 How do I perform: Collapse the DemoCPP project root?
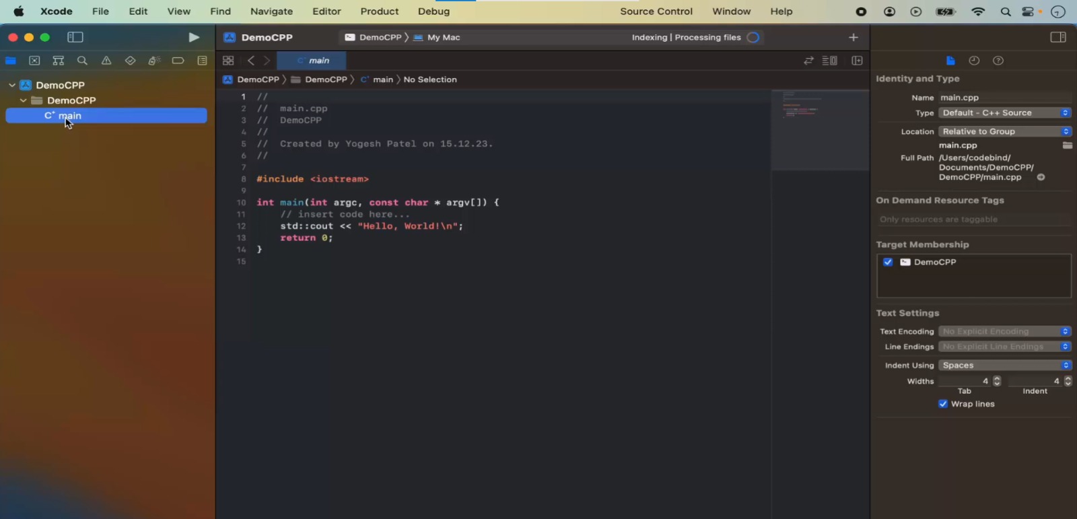tap(12, 85)
